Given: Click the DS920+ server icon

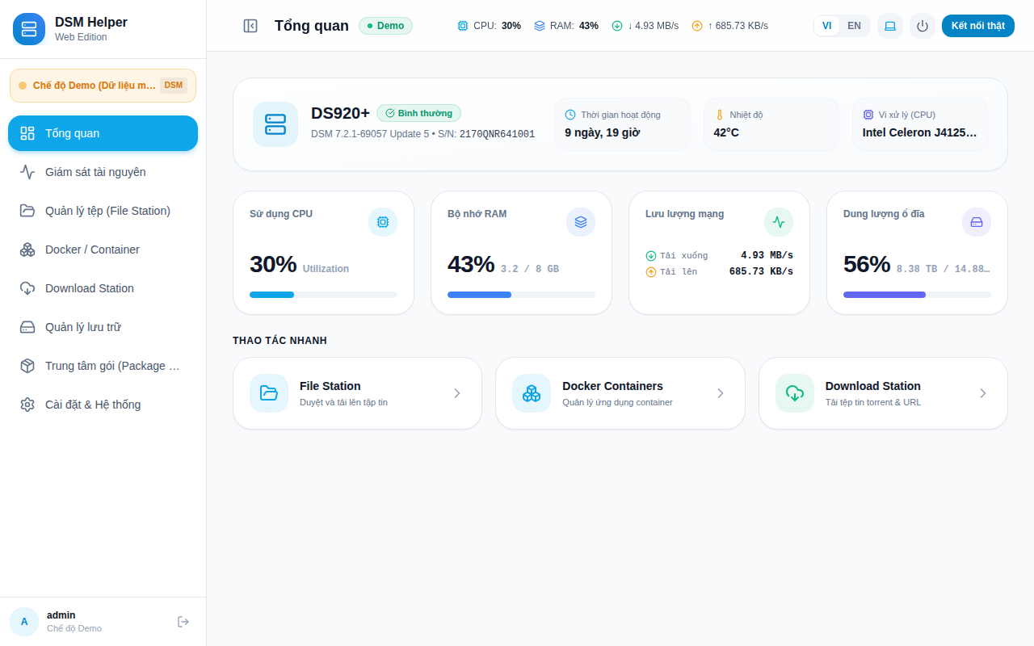Looking at the screenshot, I should pyautogui.click(x=275, y=124).
